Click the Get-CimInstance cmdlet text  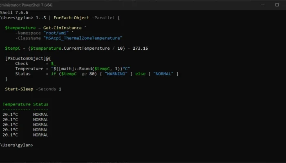pyautogui.click(x=63, y=28)
